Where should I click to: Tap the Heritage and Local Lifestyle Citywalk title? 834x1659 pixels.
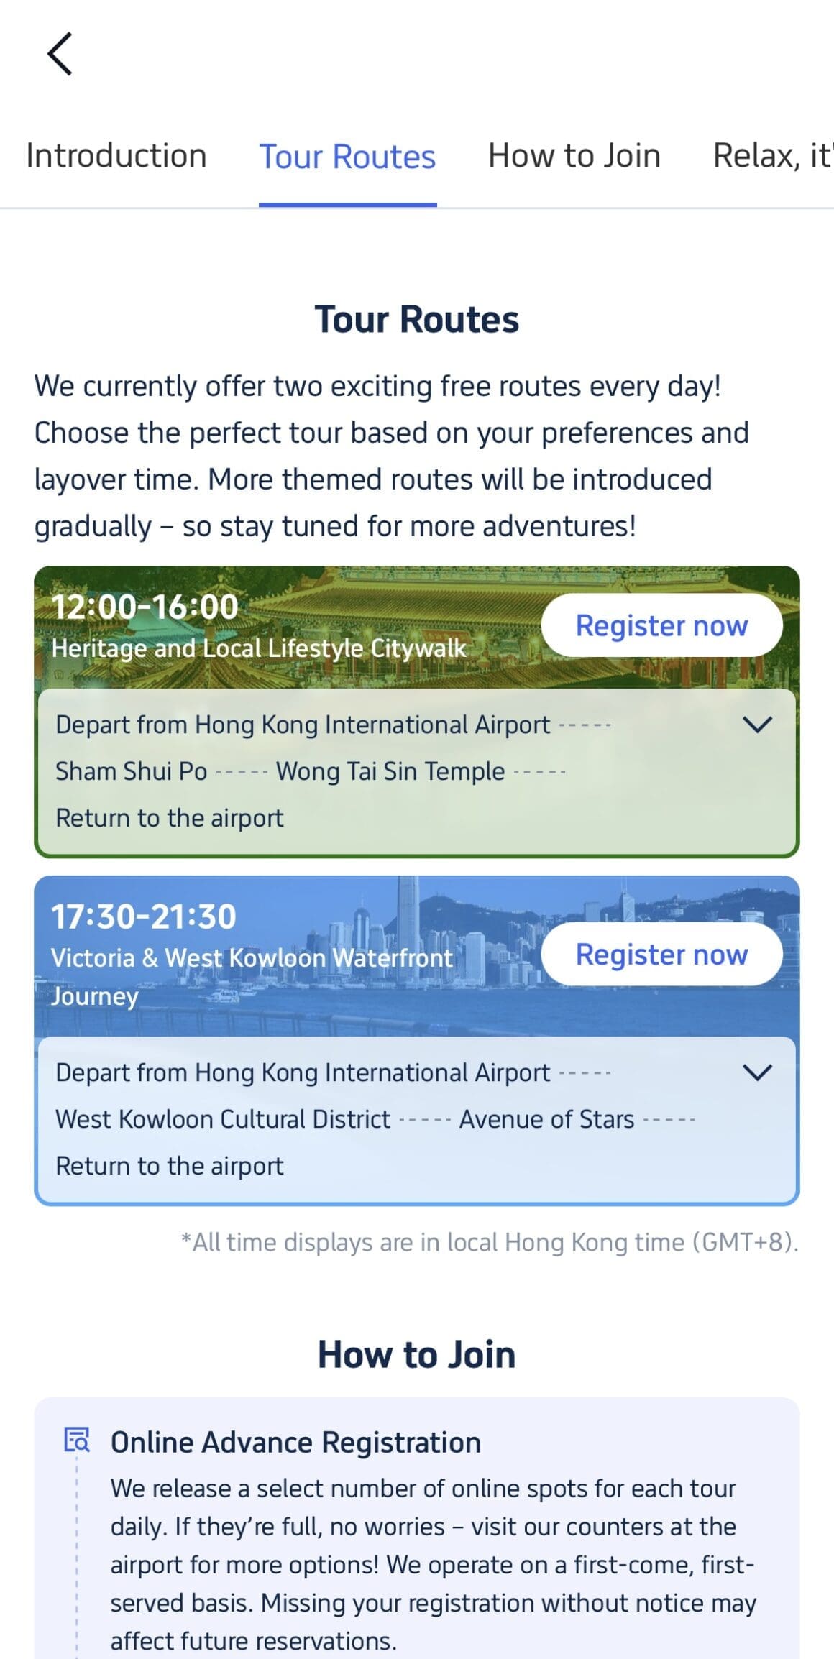coord(259,648)
